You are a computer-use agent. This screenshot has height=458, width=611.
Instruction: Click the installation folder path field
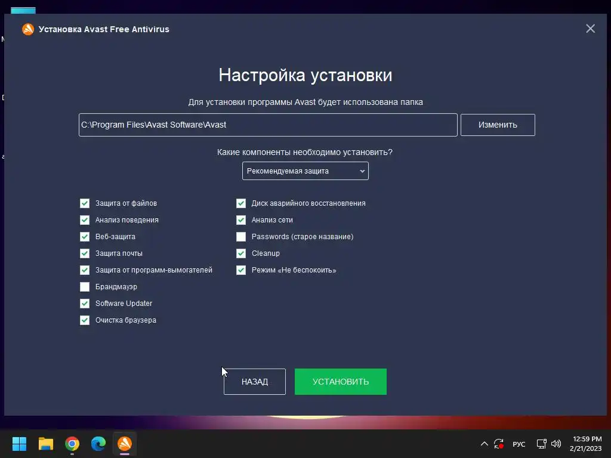click(x=268, y=125)
